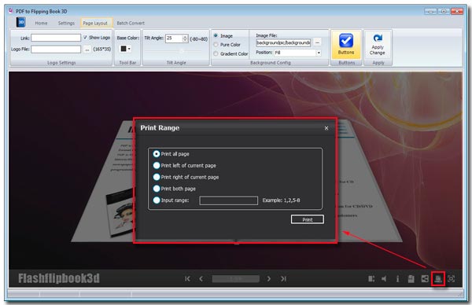Select Print both page option
Viewport: 472px width, 305px height.
(x=157, y=189)
